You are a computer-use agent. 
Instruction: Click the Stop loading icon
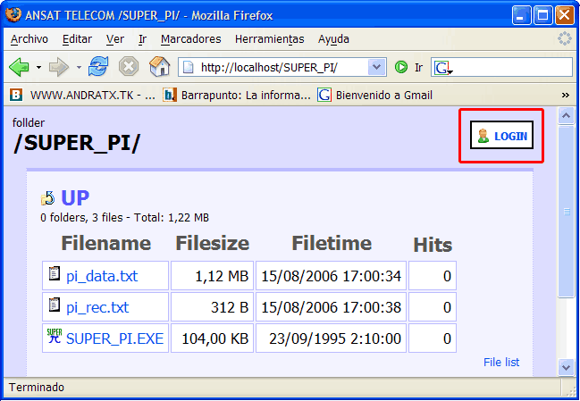coord(129,67)
